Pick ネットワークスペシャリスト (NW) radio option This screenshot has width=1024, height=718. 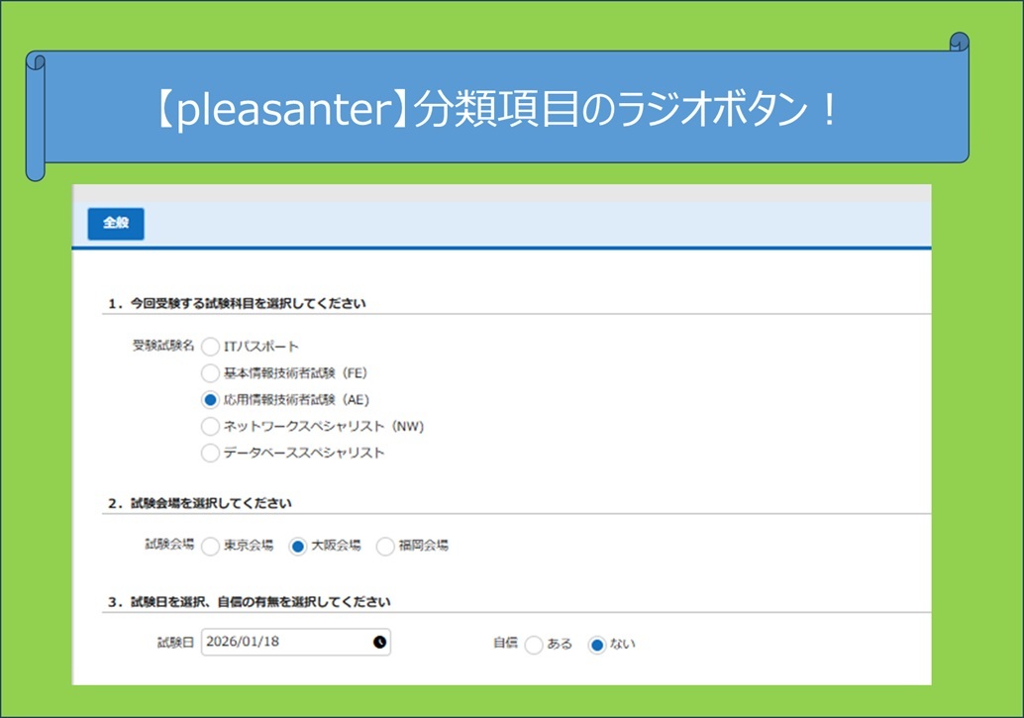tap(210, 427)
